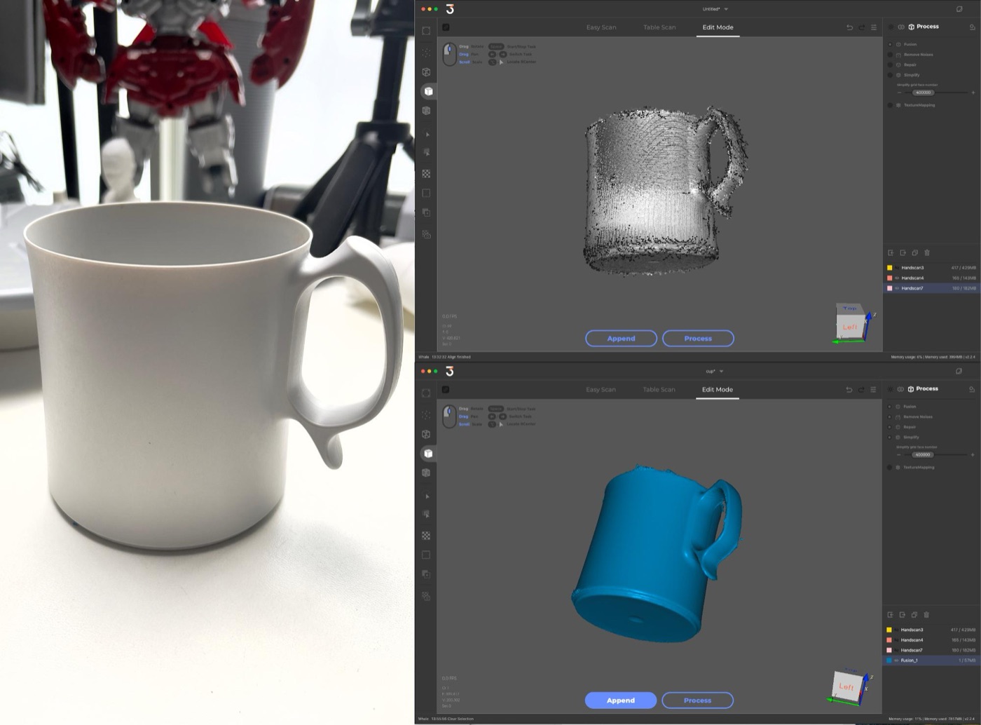
Task: Select the wireframe cube view icon in the cup window sidebar
Action: (x=426, y=434)
